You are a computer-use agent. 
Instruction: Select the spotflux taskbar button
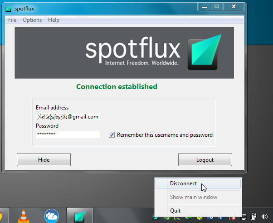(x=80, y=215)
